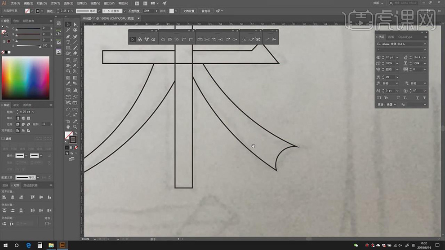Enable the 虚线 dashed line checkbox
The height and width of the screenshot is (250, 445).
click(x=4, y=139)
